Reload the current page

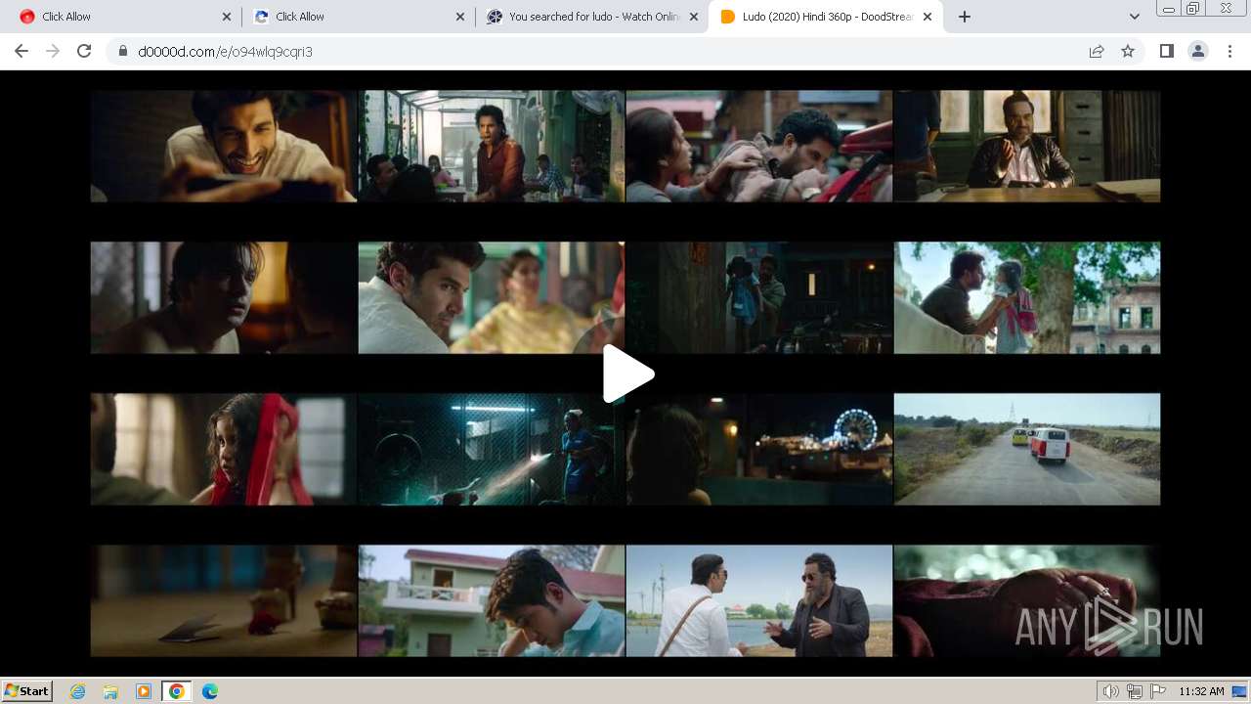click(x=84, y=51)
